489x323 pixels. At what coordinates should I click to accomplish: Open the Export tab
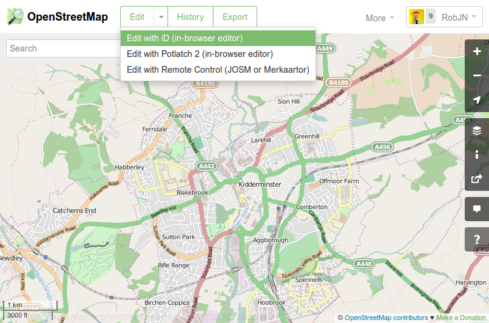point(235,17)
